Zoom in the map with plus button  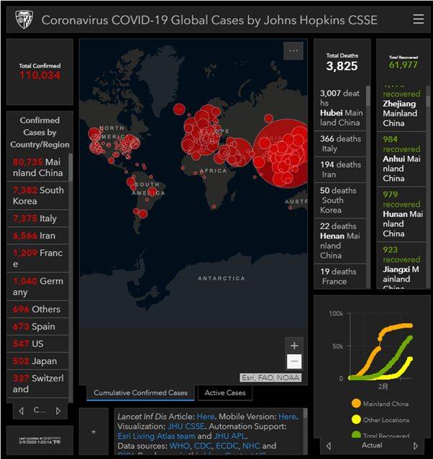click(294, 346)
